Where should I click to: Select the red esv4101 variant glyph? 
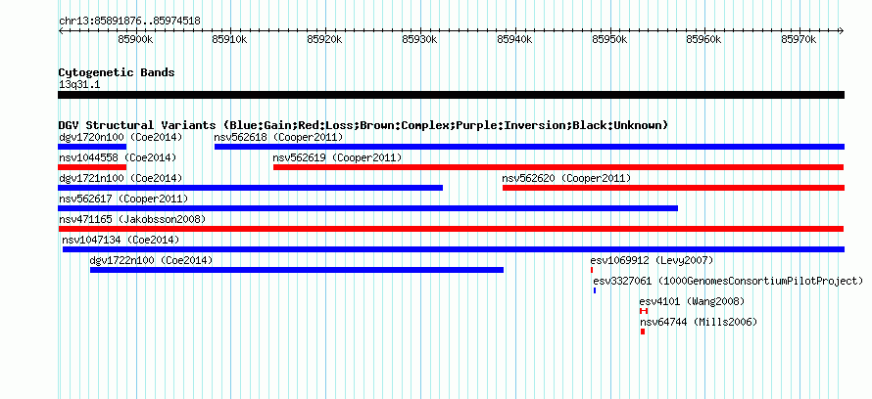pyautogui.click(x=644, y=311)
